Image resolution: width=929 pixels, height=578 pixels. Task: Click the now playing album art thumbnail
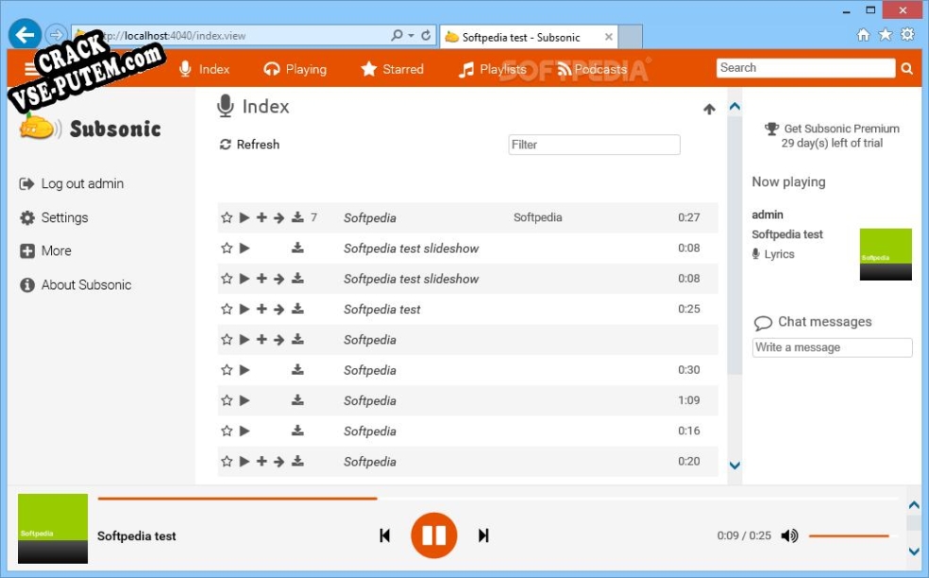click(x=886, y=254)
